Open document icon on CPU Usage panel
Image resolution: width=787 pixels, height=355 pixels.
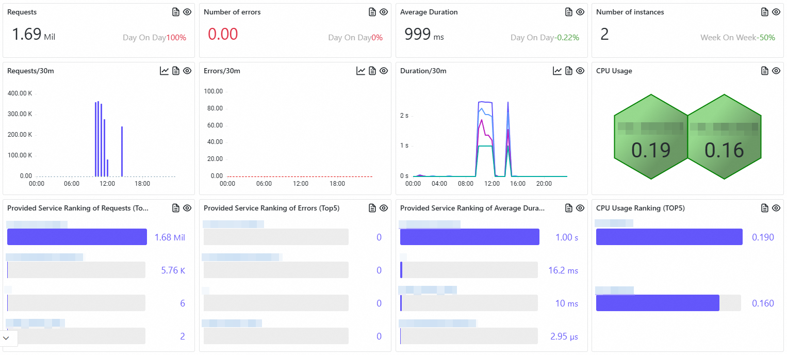[x=765, y=71]
